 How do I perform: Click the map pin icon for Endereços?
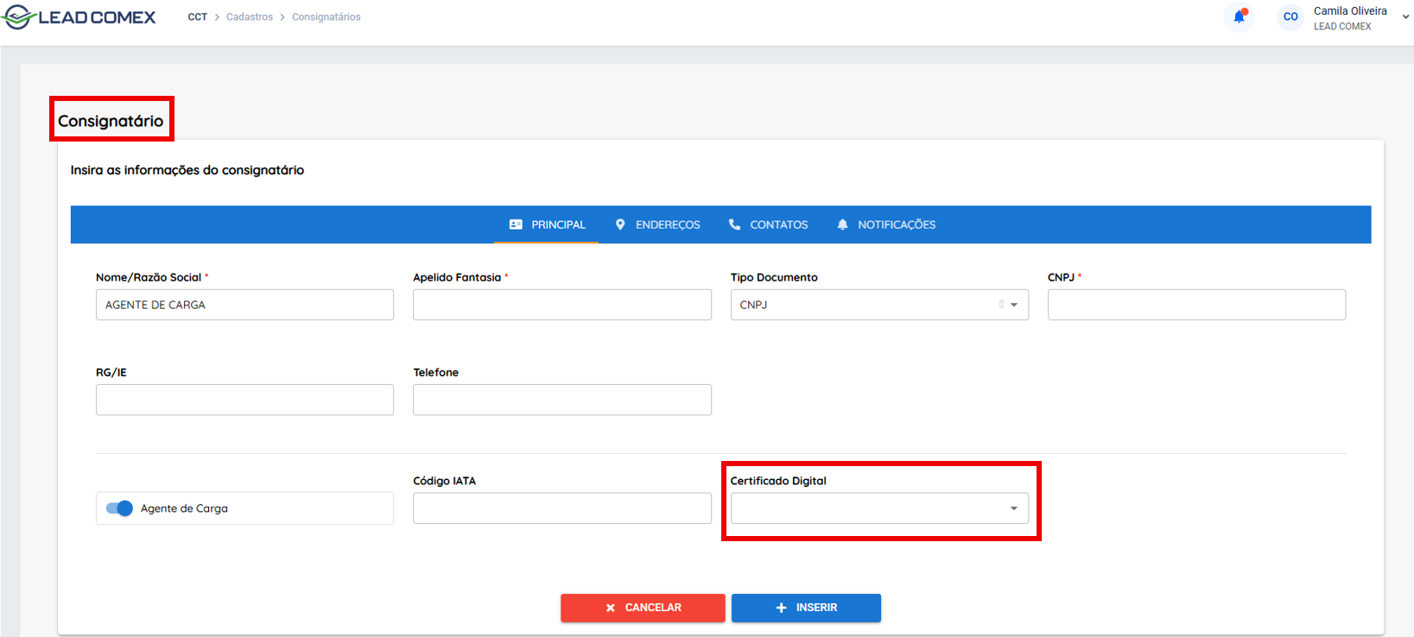click(620, 224)
